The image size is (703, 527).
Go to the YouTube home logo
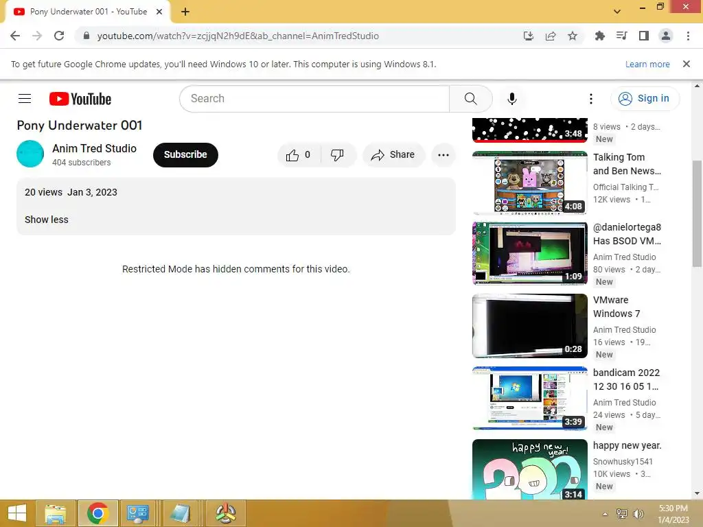80,99
